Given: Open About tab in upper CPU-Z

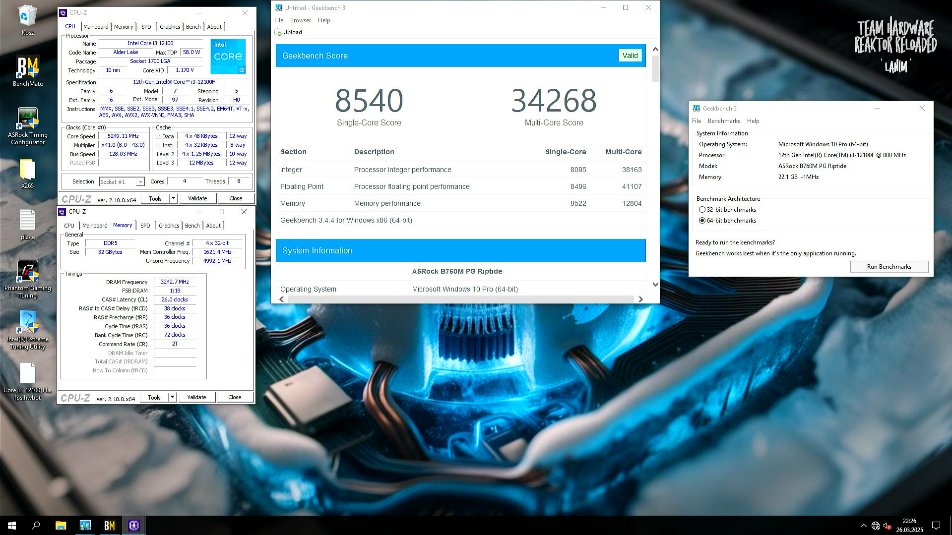Looking at the screenshot, I should click(214, 27).
